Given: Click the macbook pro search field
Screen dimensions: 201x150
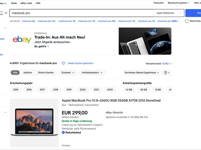Looking at the screenshot, I should 80,13.
